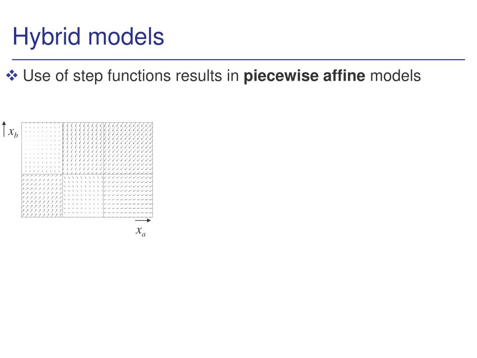Screen dimensions: 477x358
Task: Click the horizontal threshold line in the plot
Action: coord(87,174)
